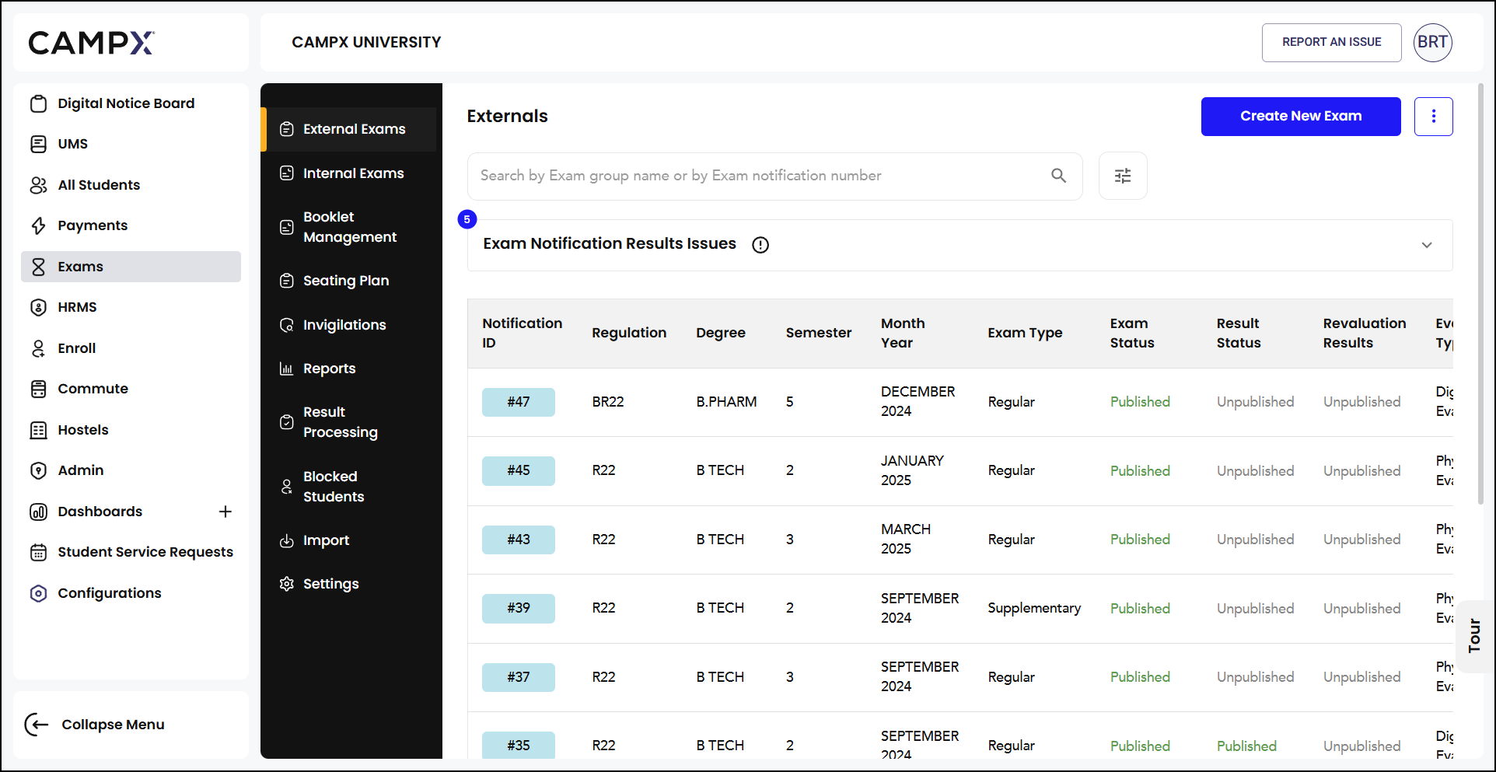1496x772 pixels.
Task: Click the Collapse Menu arrow icon
Action: tap(37, 725)
